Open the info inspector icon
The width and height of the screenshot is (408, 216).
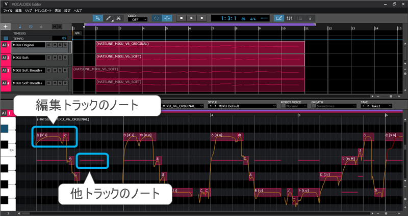[x=310, y=18]
